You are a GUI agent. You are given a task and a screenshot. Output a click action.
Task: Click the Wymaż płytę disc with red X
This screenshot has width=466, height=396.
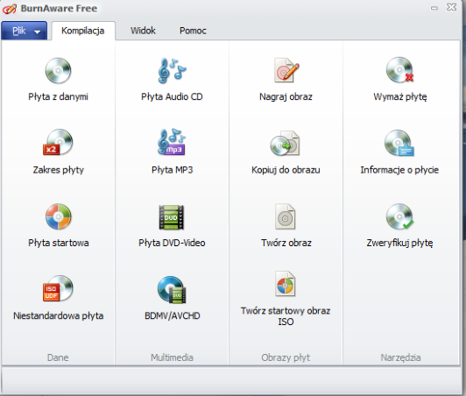click(400, 70)
